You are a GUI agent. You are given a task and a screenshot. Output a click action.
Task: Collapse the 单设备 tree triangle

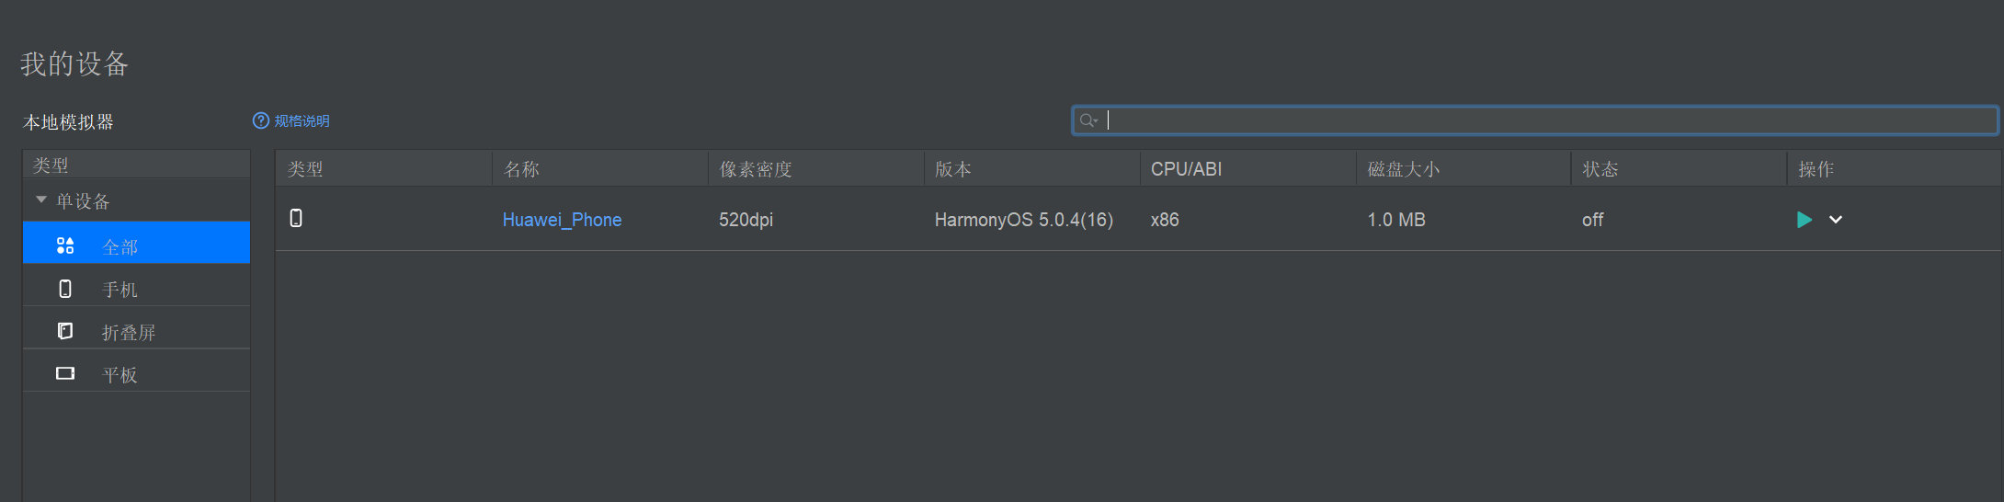pos(41,200)
